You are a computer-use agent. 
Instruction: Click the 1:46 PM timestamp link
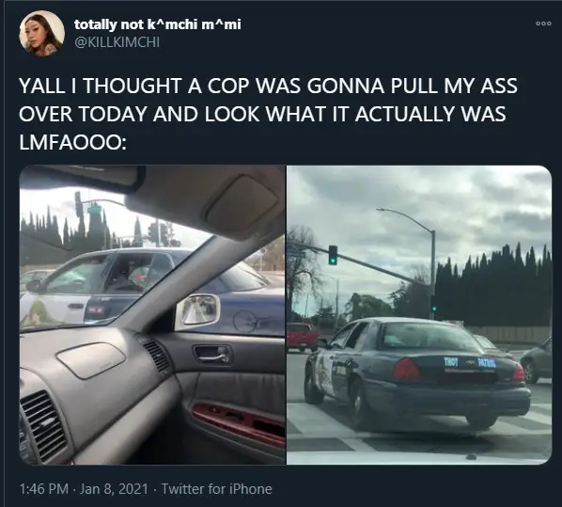point(44,489)
